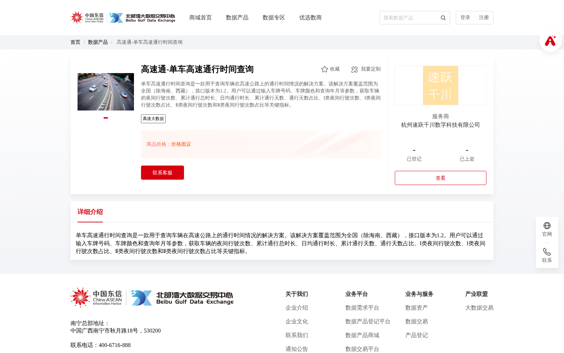Open the footer 数据交易平台 link
564x353 pixels.
pyautogui.click(x=362, y=349)
